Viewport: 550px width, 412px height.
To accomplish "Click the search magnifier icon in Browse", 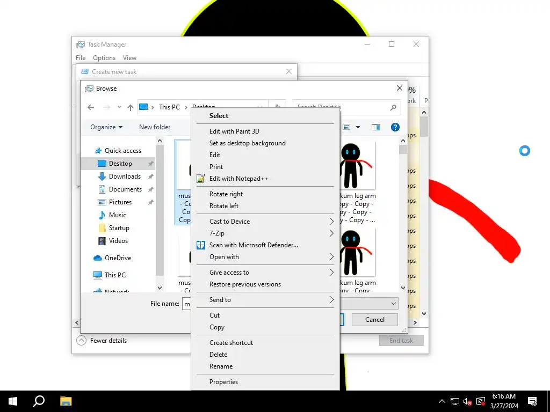I will point(393,107).
